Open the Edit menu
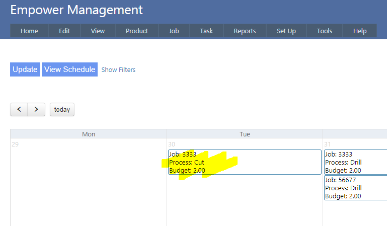 pos(64,31)
